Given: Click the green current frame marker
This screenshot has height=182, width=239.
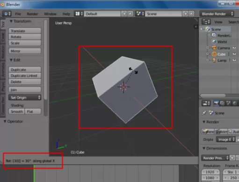Looking at the screenshot, I should [34, 174].
